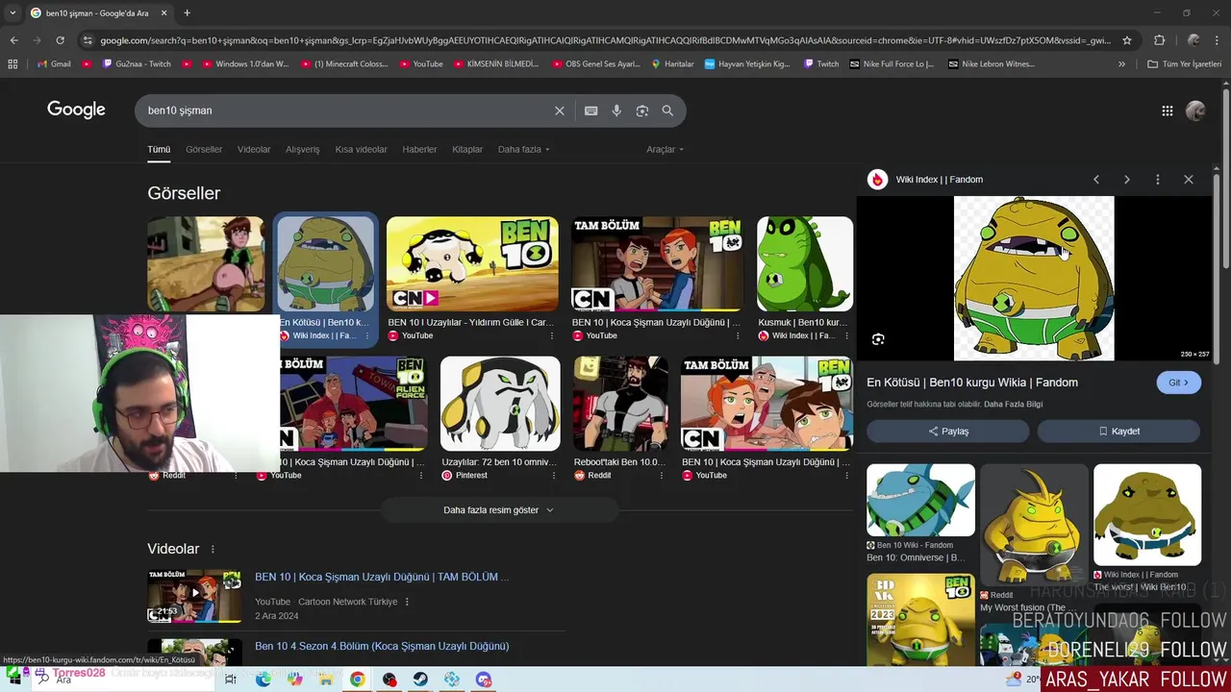Viewport: 1231px width, 692px height.
Task: Open En Kötüsü | Ben10 kurgu Wikia title
Action: pyautogui.click(x=972, y=383)
